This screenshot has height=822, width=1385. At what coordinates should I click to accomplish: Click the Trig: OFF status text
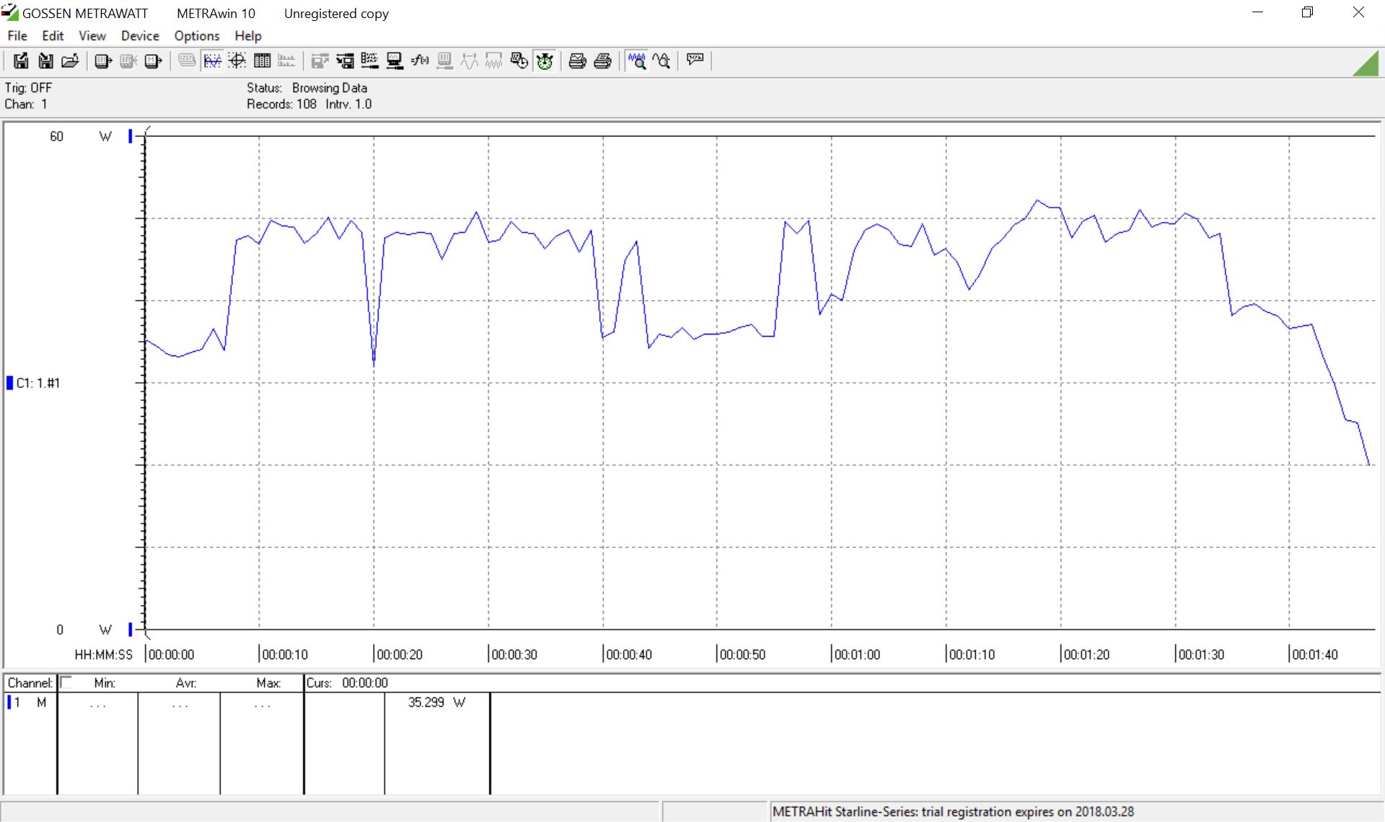[x=28, y=88]
